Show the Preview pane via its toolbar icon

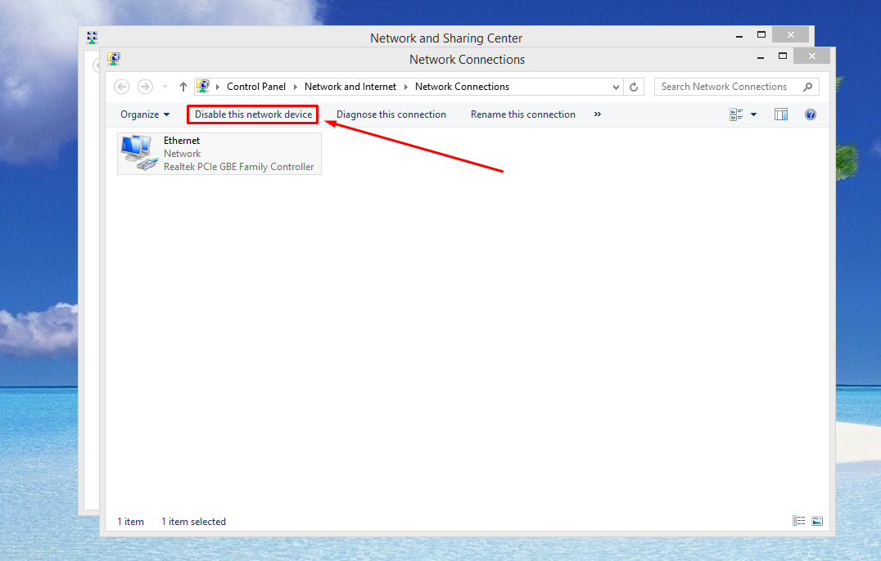(x=780, y=114)
